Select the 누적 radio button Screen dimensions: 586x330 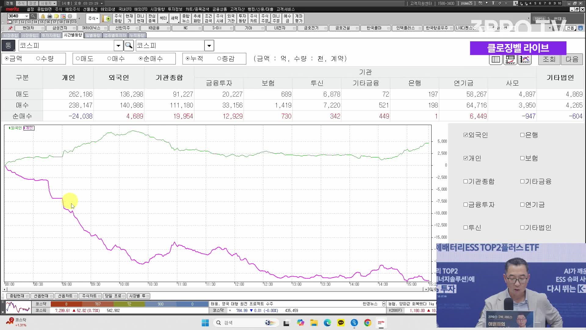pyautogui.click(x=188, y=58)
